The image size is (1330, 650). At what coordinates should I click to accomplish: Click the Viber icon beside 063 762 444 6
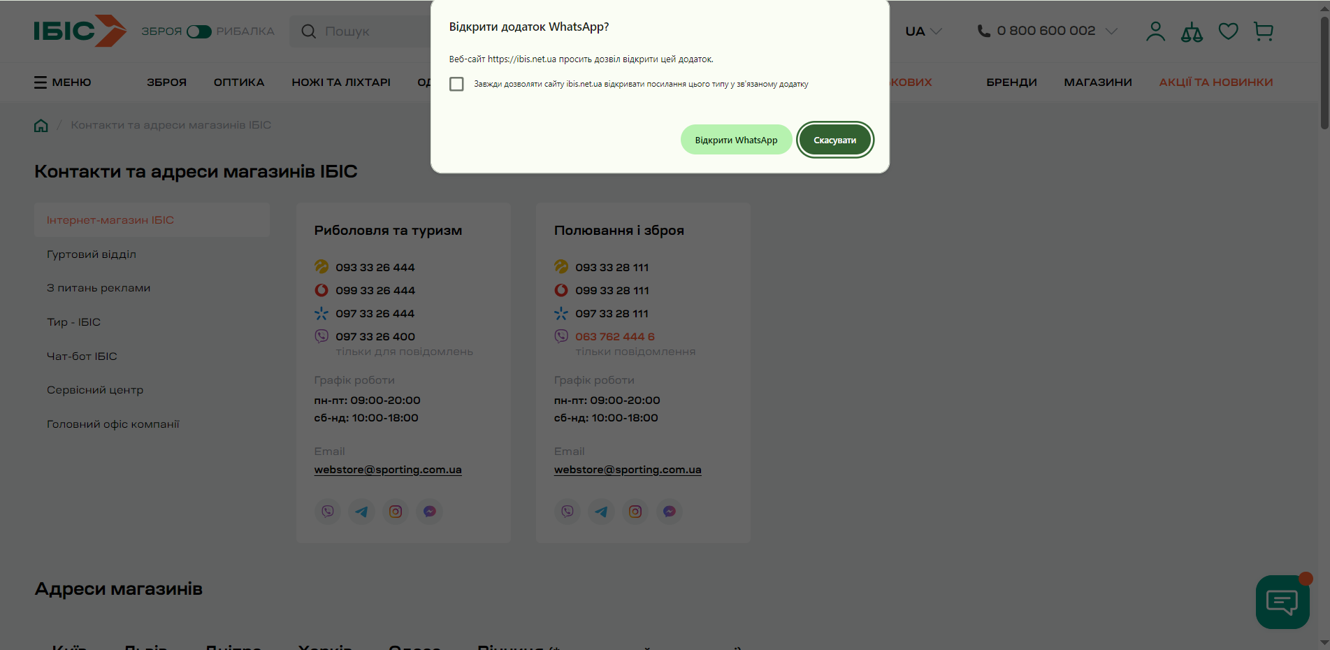[561, 336]
